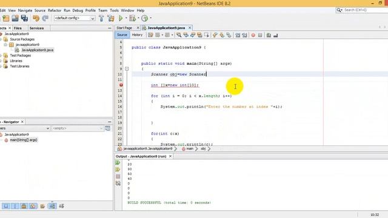Screen dimensions: 388x218
Task: Open the Navigate menu
Action: [25, 10]
